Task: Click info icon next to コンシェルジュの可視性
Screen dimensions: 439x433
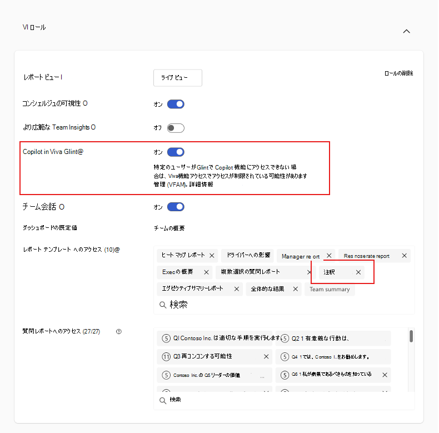Action: point(85,103)
